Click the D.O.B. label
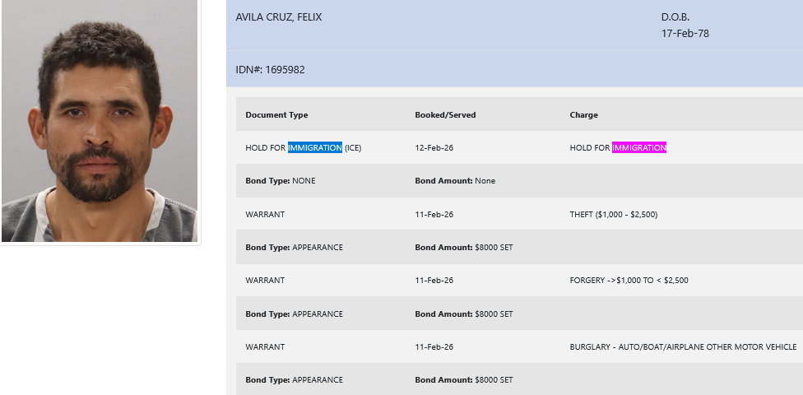The image size is (803, 395). [674, 17]
